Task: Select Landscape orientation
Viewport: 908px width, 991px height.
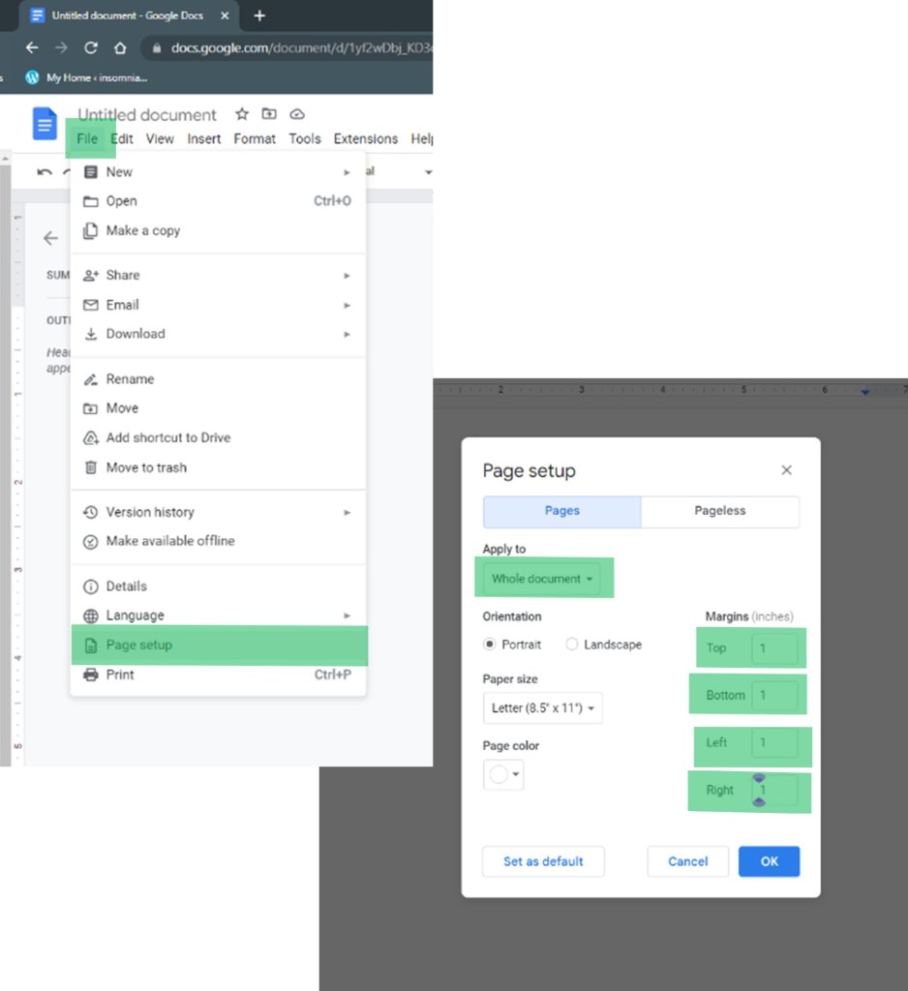Action: click(572, 645)
